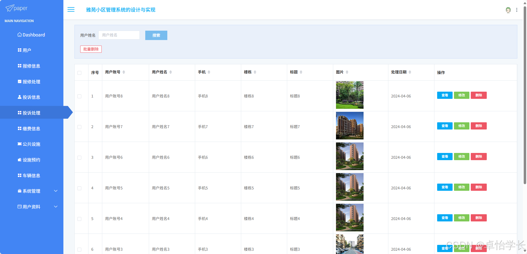Click the paper plane logo

point(10,8)
